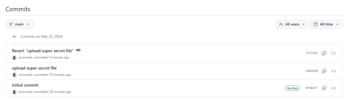Open commit hash 0f466f7
This screenshot has height=102, width=347.
click(x=312, y=88)
